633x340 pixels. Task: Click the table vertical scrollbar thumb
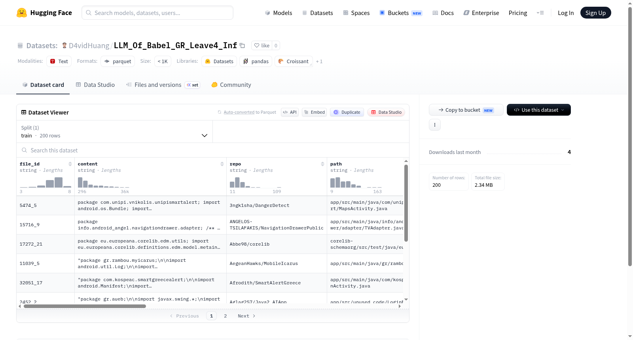click(x=406, y=203)
